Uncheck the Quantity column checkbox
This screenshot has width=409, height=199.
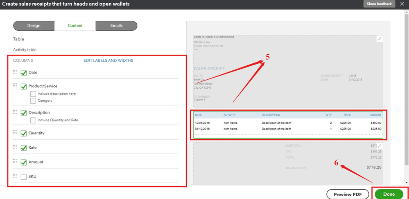point(24,133)
